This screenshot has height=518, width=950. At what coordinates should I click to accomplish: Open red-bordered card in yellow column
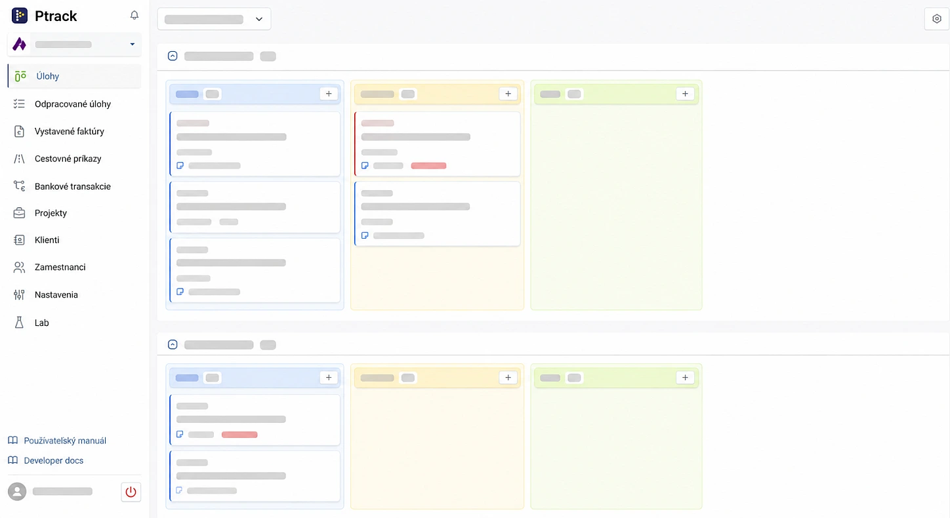(x=438, y=144)
